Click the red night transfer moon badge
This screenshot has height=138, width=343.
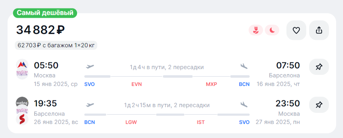click(272, 30)
